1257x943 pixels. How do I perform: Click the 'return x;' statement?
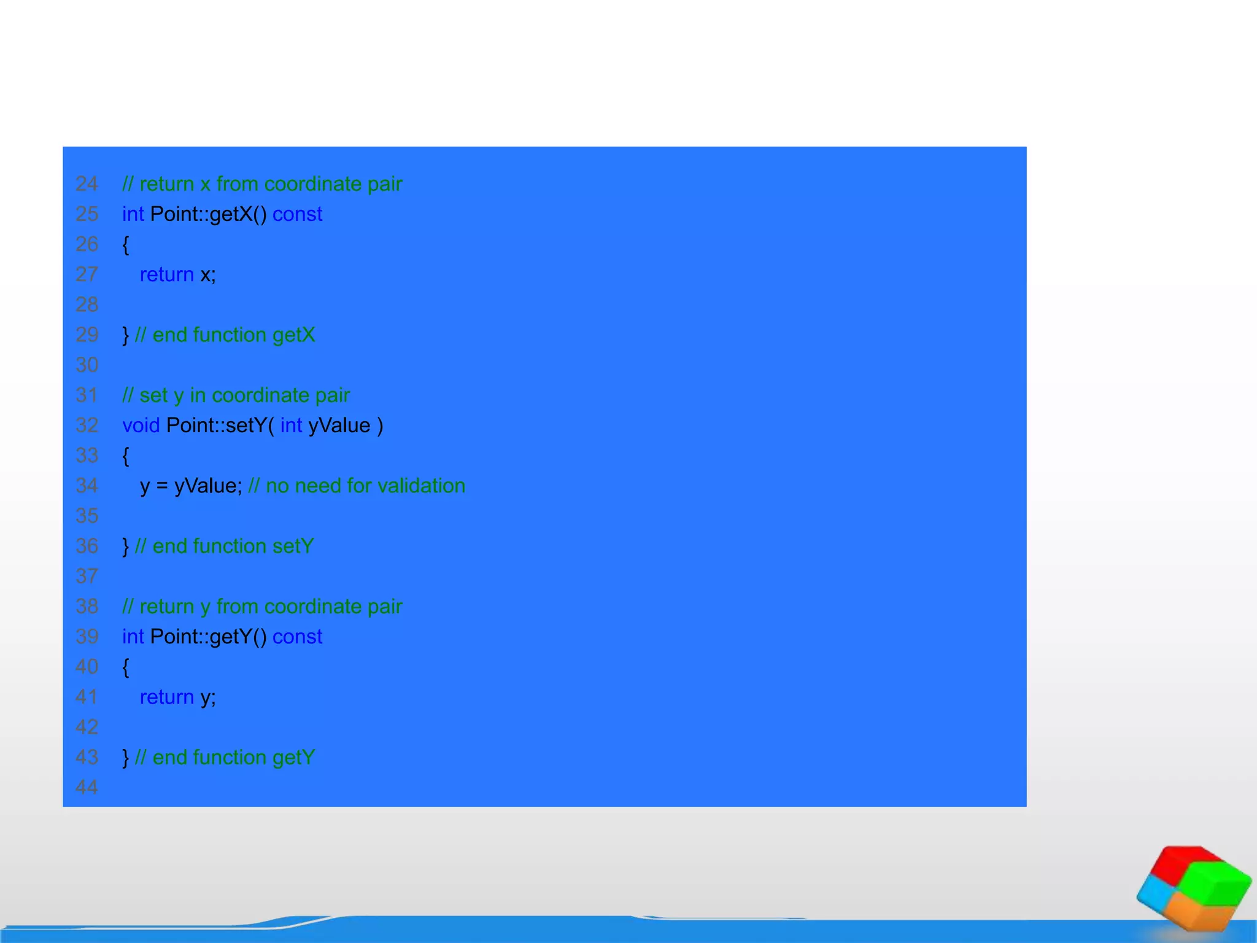click(x=177, y=274)
